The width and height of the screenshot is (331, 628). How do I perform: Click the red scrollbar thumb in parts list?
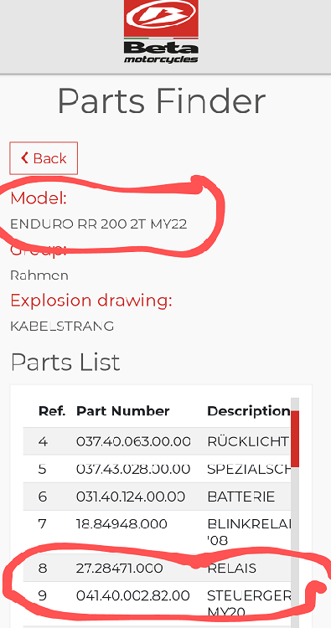pyautogui.click(x=295, y=439)
